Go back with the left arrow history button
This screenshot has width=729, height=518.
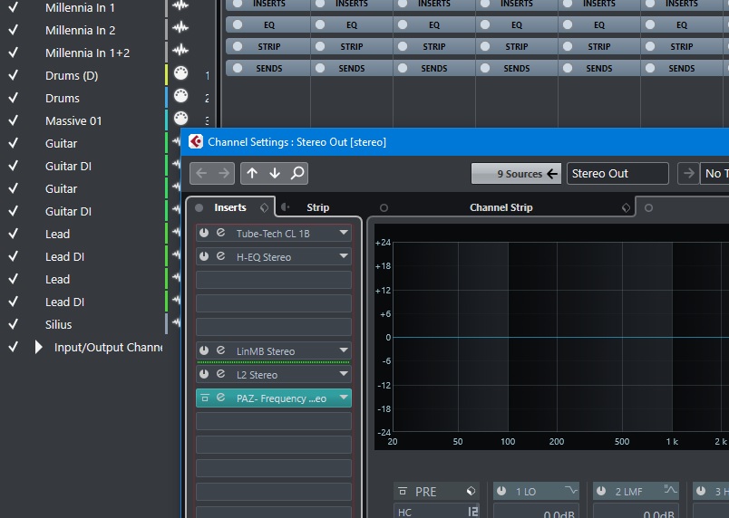point(201,173)
